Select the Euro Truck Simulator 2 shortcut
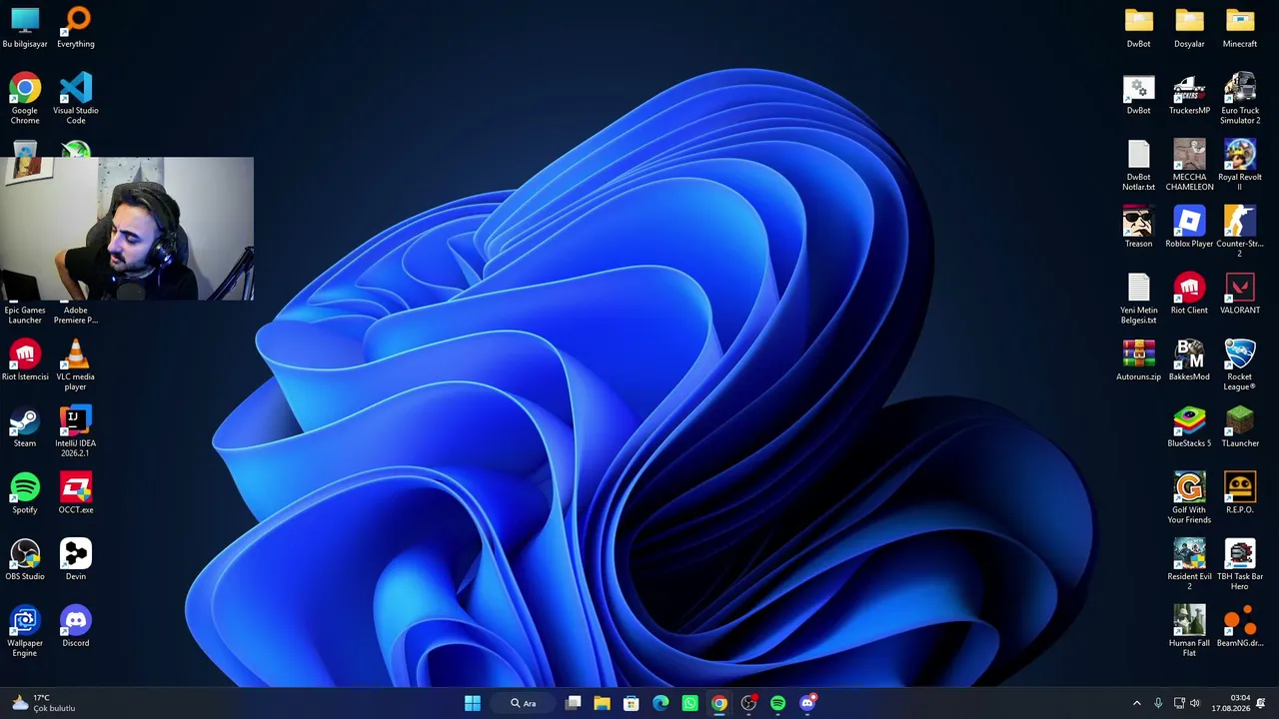The image size is (1279, 719). click(1240, 99)
